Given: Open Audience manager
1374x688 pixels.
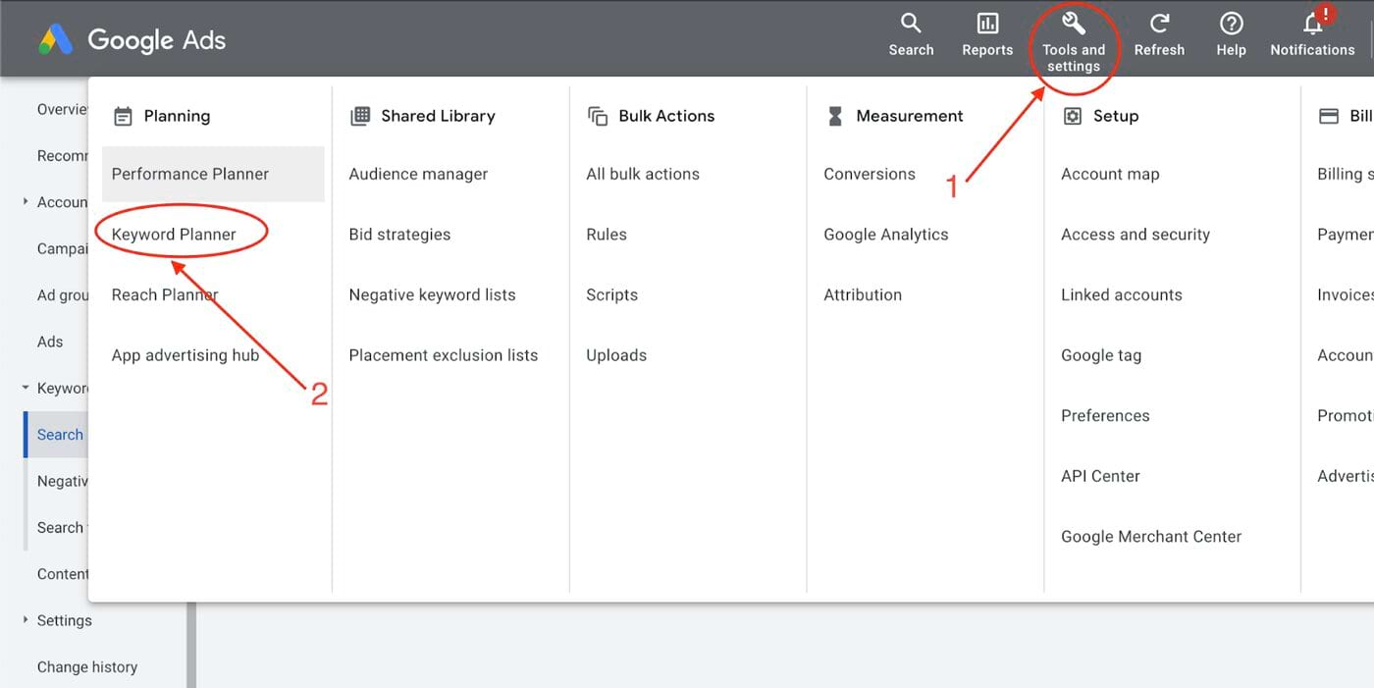Looking at the screenshot, I should [418, 174].
